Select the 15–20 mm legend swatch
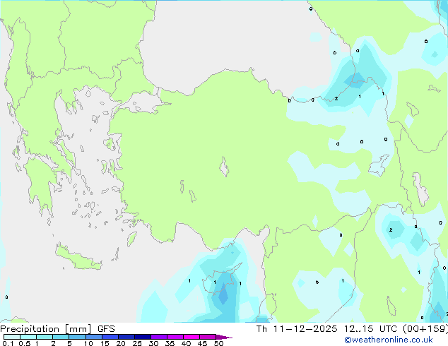This screenshot has height=346, width=448. 110,337
